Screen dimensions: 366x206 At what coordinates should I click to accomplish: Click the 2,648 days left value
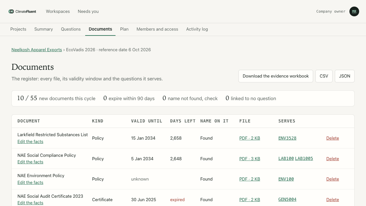pyautogui.click(x=176, y=159)
